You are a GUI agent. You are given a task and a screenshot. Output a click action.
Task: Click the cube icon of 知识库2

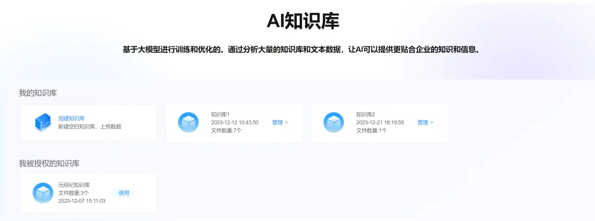pyautogui.click(x=333, y=122)
